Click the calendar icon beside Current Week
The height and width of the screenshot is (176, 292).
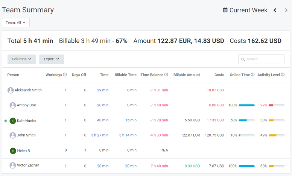(x=225, y=10)
